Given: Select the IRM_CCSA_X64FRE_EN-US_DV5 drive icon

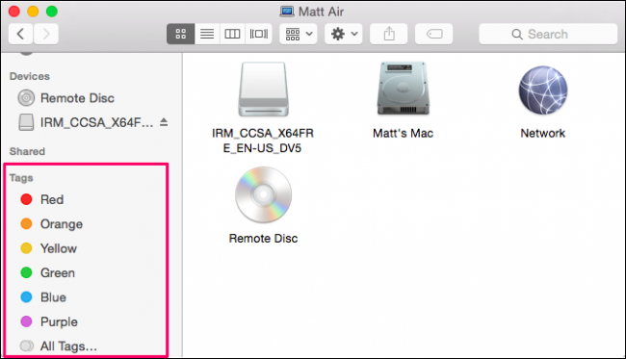Looking at the screenshot, I should pyautogui.click(x=264, y=89).
